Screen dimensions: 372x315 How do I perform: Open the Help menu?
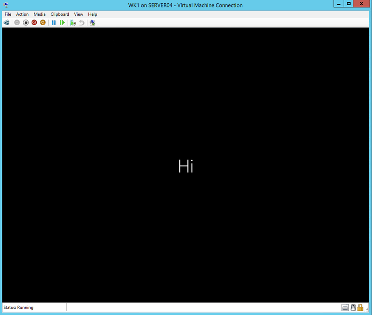pyautogui.click(x=92, y=14)
